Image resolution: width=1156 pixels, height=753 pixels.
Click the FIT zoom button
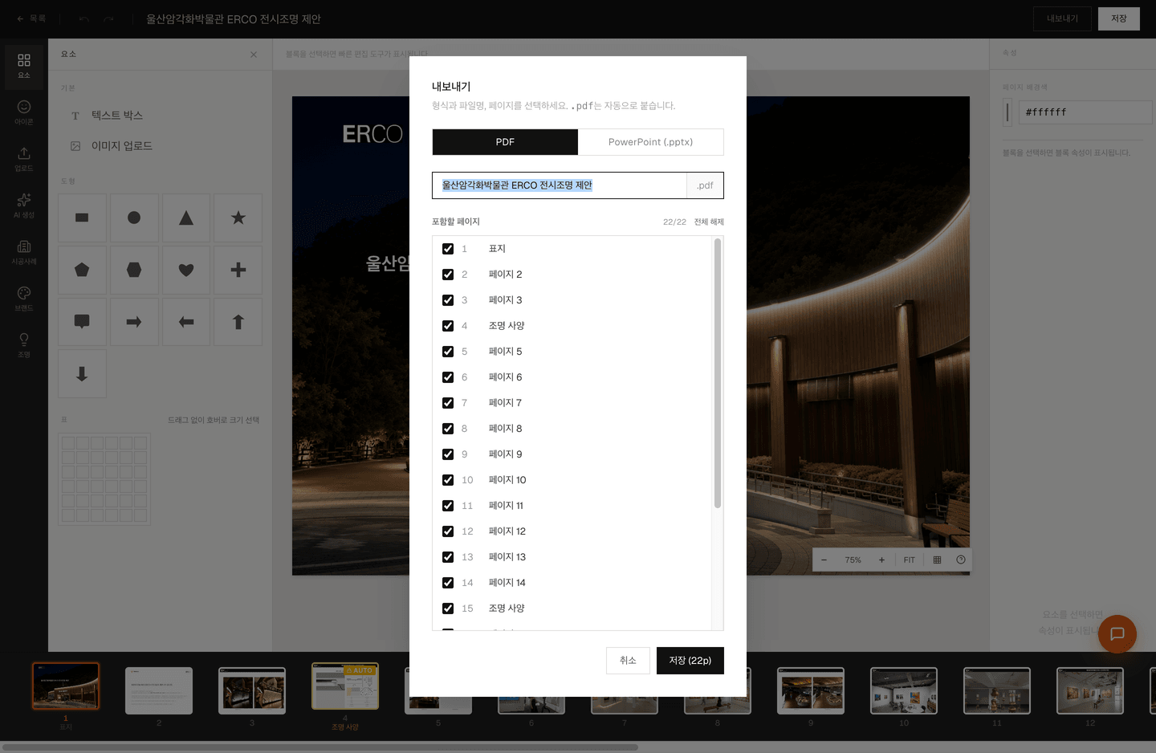[910, 560]
